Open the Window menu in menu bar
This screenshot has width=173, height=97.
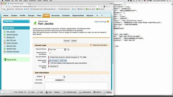(45, 1)
